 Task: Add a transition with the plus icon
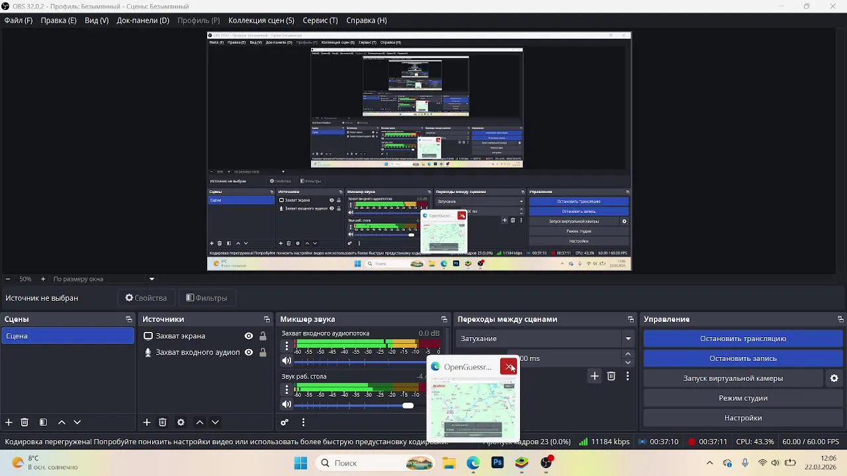(594, 376)
